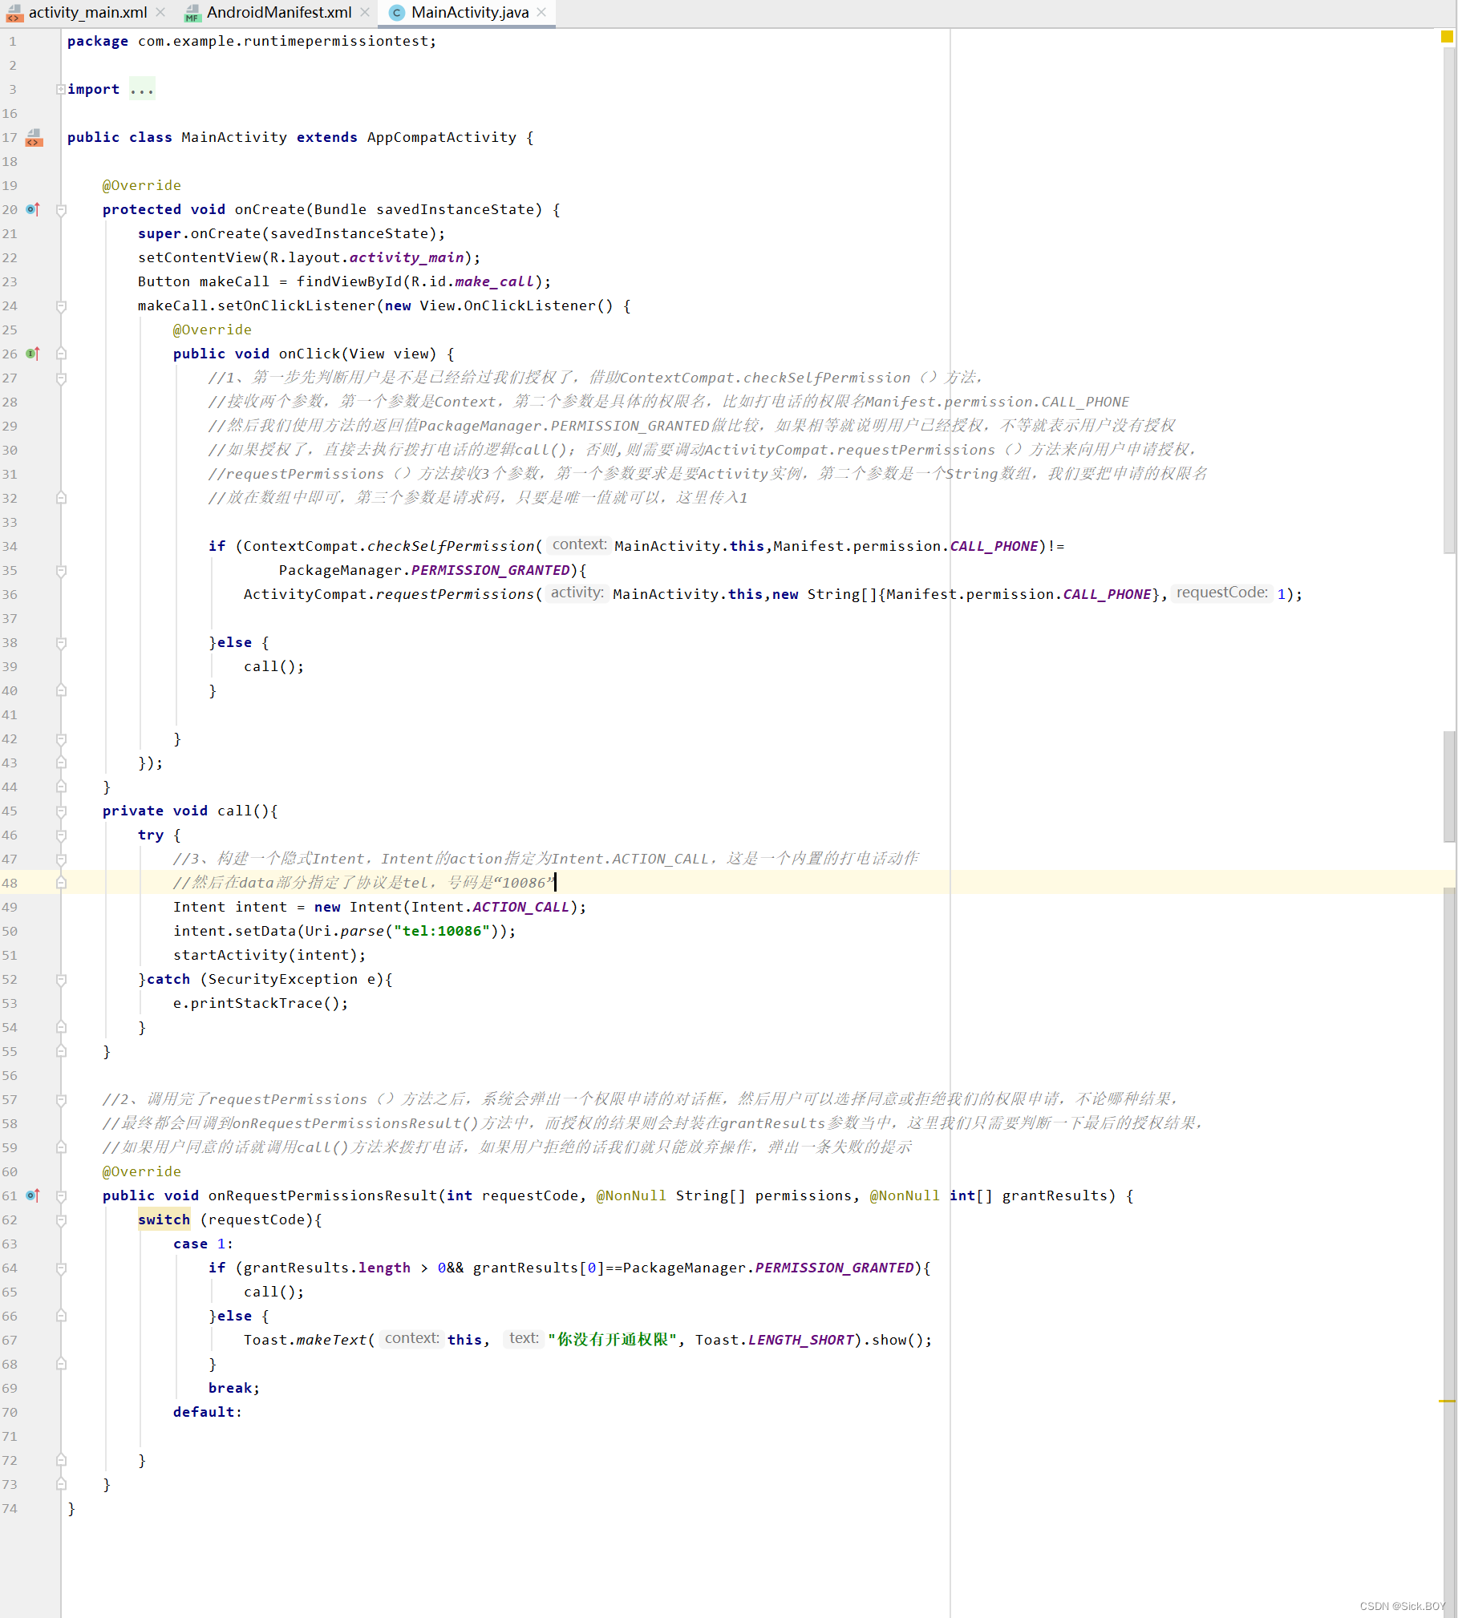Collapse comment block starting line 27
The width and height of the screenshot is (1458, 1618).
coord(61,378)
